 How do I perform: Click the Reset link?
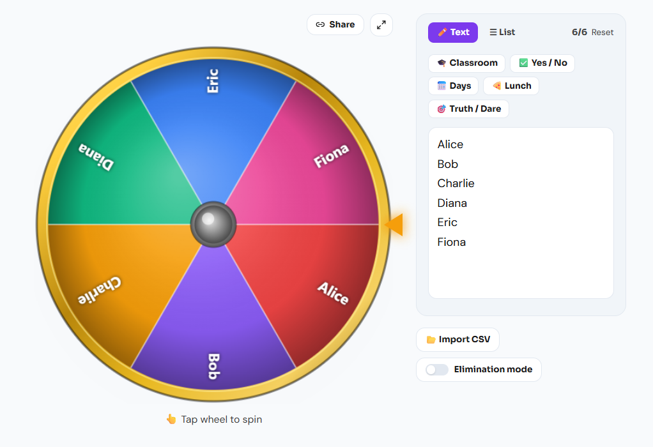602,33
